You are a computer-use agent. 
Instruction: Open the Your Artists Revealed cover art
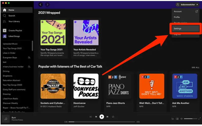[86, 33]
